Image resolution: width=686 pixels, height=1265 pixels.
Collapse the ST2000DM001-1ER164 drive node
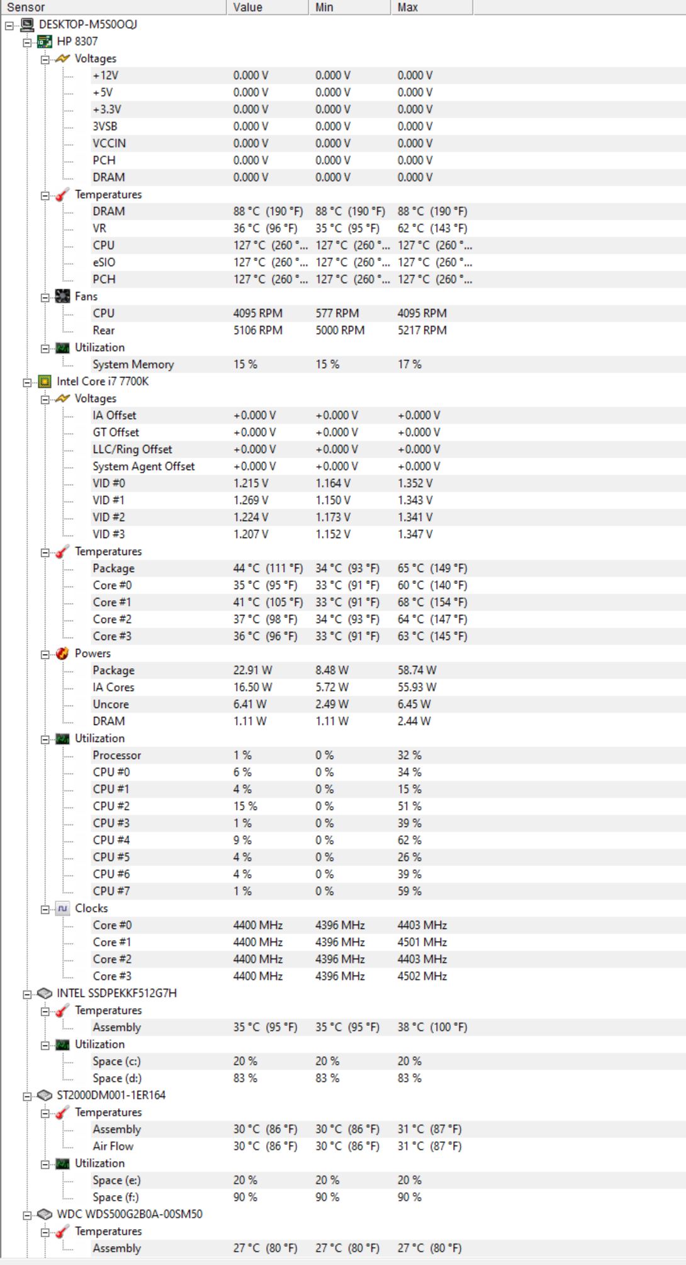[x=27, y=1096]
